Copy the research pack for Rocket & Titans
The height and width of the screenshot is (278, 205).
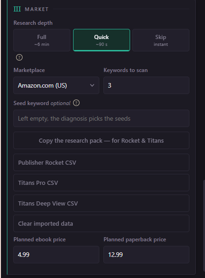coord(101,140)
